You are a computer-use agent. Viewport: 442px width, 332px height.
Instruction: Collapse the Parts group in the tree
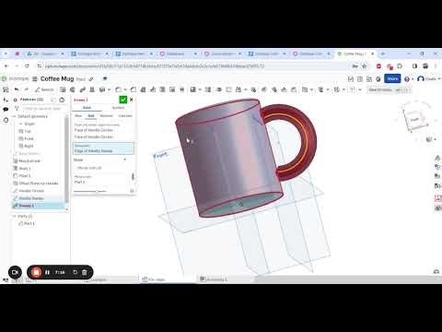point(14,216)
